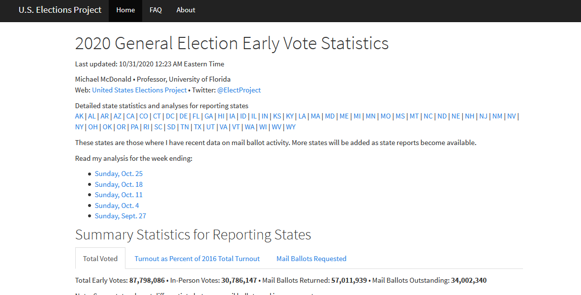581x295 pixels.
Task: View Florida (FL) detailed statistics
Action: [196, 116]
